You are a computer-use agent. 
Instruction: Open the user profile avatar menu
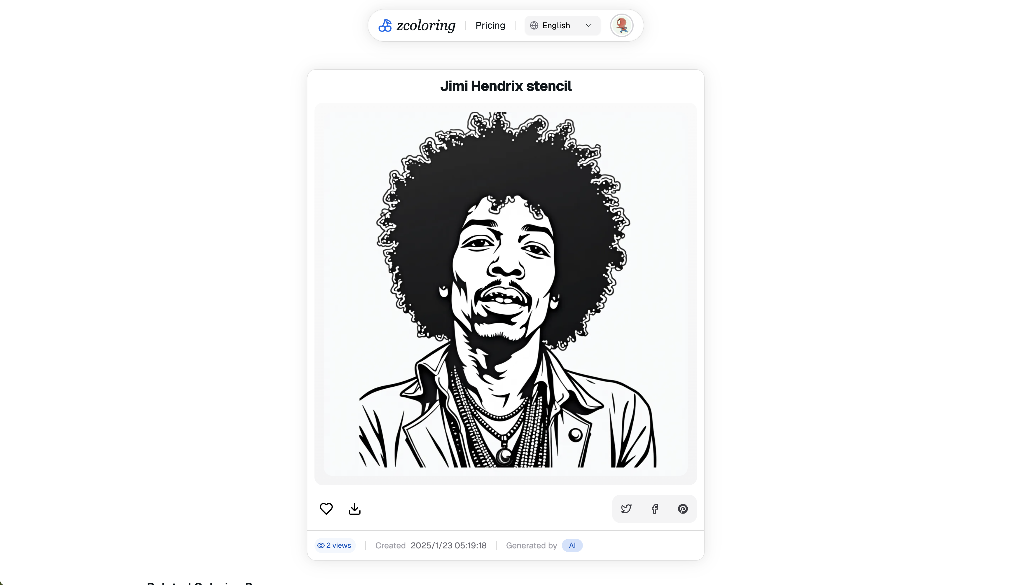tap(622, 25)
